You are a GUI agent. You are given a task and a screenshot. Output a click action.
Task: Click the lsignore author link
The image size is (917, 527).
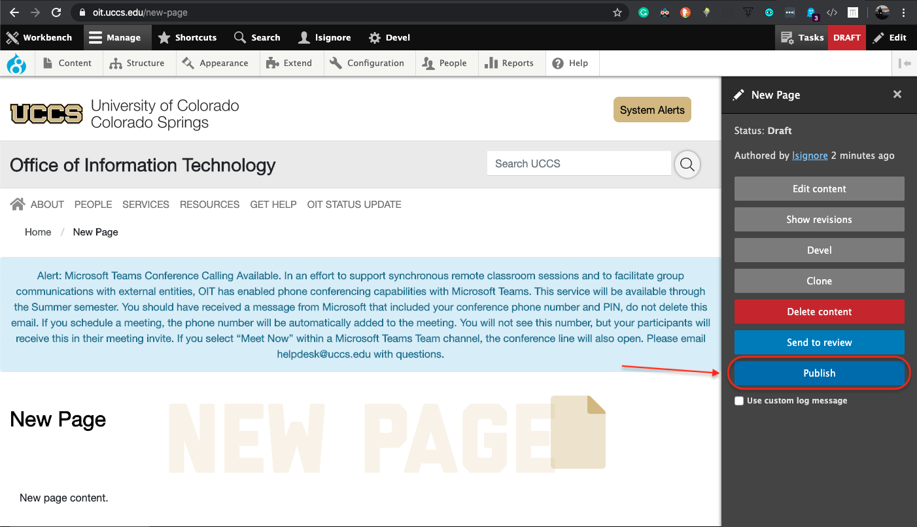(x=810, y=156)
